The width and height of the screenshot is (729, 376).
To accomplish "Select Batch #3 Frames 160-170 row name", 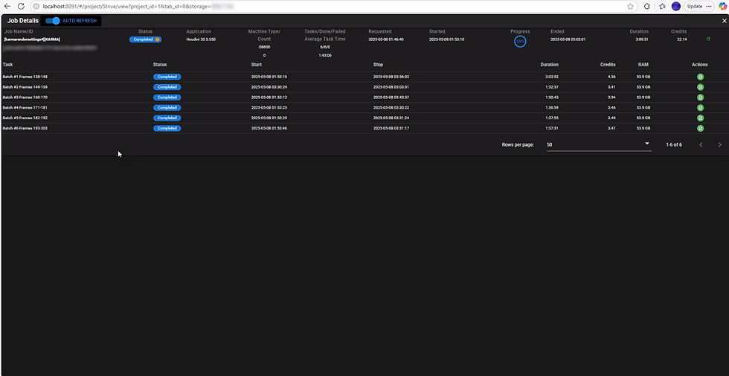I will click(25, 98).
